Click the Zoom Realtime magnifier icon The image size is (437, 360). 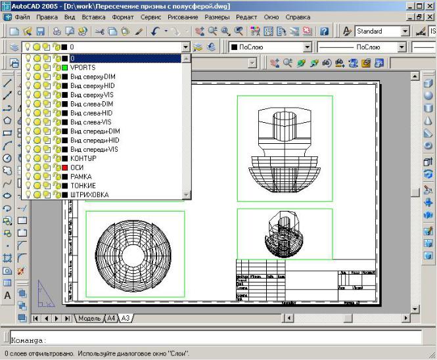pos(213,32)
